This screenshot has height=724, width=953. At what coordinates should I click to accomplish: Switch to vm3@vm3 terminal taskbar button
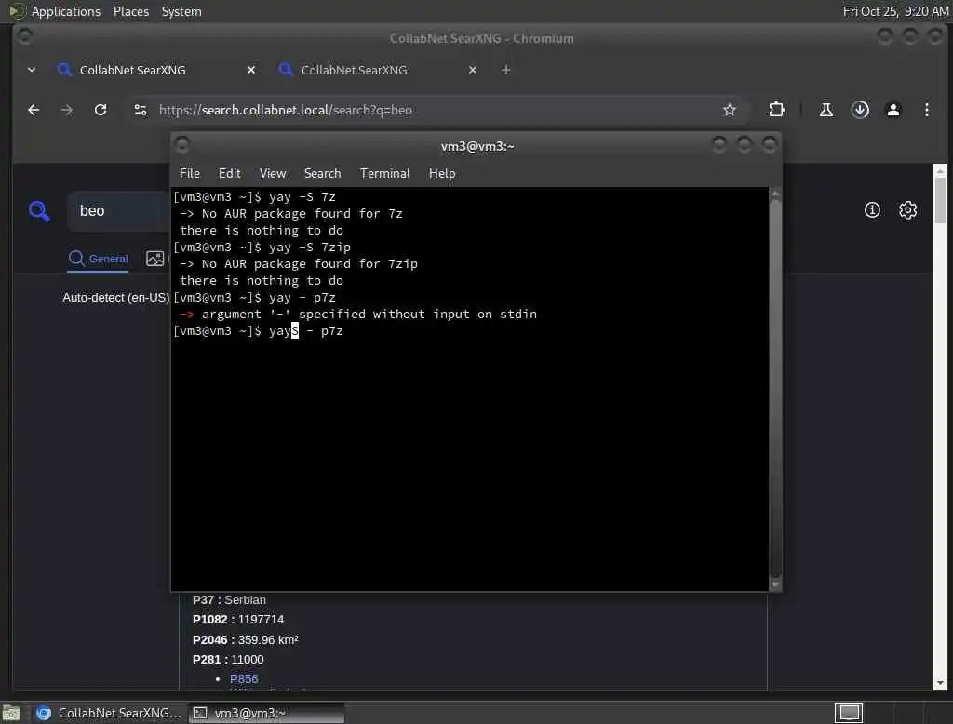point(266,713)
